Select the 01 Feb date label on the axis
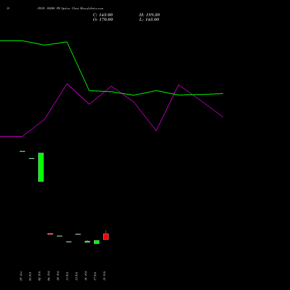Viewport: 290px width, 290px height. [30, 276]
